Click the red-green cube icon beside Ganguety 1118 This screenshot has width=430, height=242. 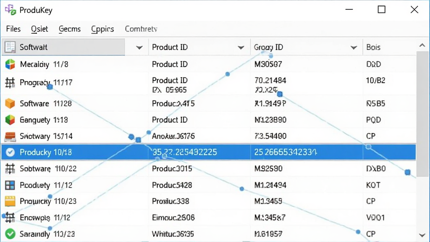tap(10, 120)
